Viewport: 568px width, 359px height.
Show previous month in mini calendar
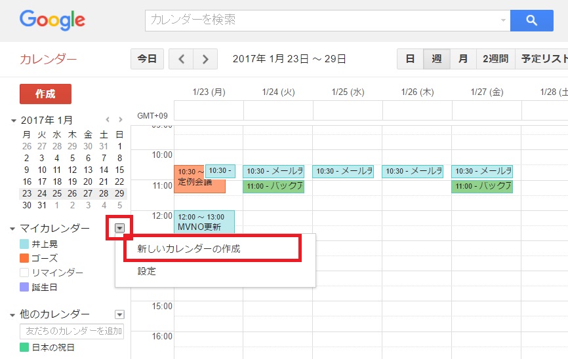(108, 119)
